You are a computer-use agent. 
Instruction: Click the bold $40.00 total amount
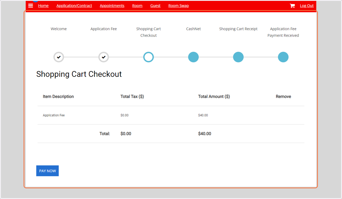click(x=205, y=134)
